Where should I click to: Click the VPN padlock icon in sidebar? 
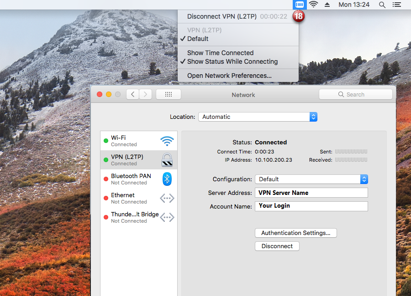(x=167, y=160)
